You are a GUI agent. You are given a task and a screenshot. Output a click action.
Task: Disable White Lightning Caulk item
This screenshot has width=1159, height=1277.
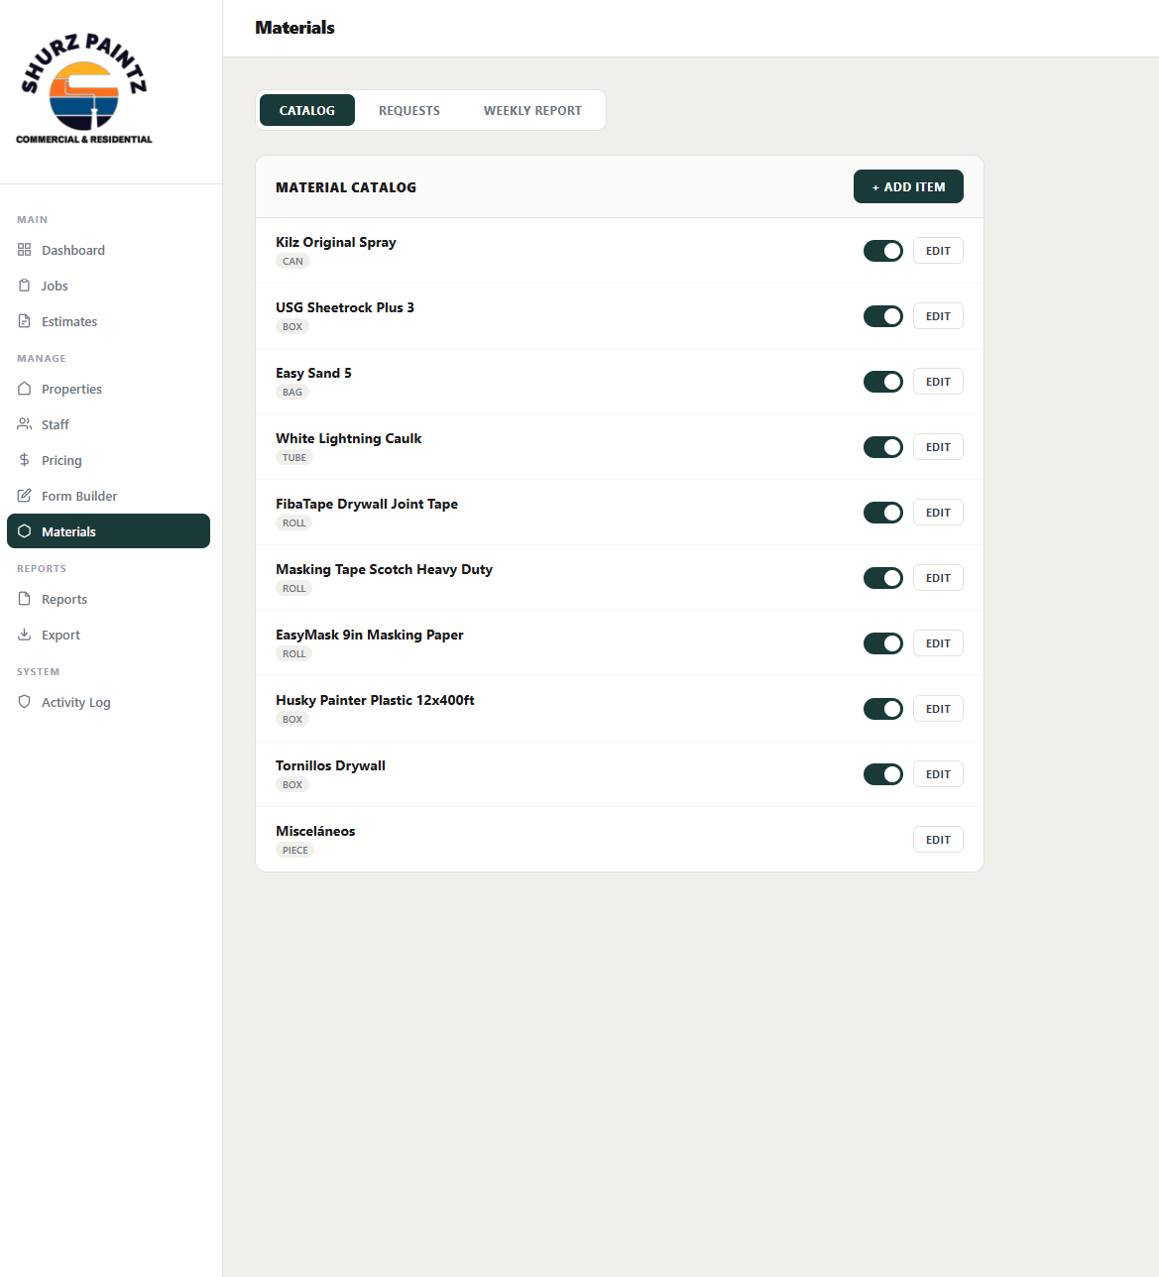click(x=883, y=447)
